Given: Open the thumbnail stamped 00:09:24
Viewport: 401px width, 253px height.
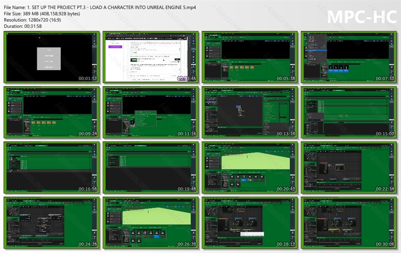Looking at the screenshot, I should [x=52, y=112].
